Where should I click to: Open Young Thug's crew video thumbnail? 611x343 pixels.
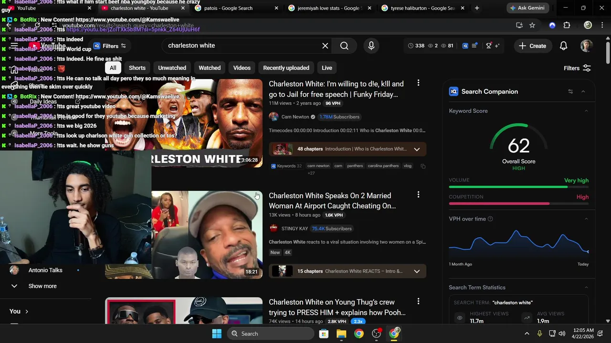(x=184, y=311)
